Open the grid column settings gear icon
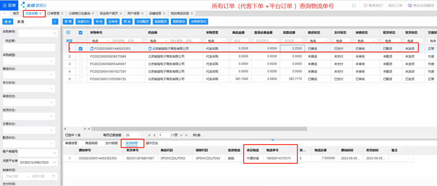437x186 pixels. [x=68, y=32]
